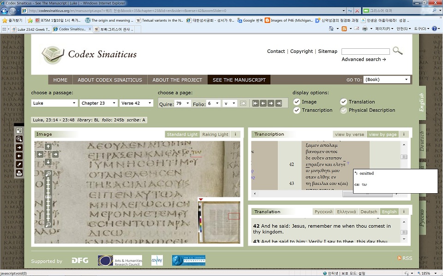Toggle the Translation display option

[x=343, y=102]
